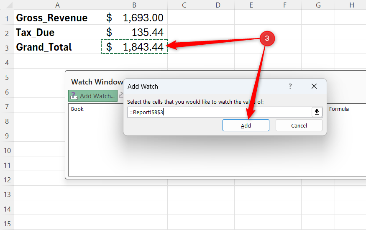Click Add Watch... in the Watch Window toolbar
Screen dimensions: 366x230
click(93, 96)
